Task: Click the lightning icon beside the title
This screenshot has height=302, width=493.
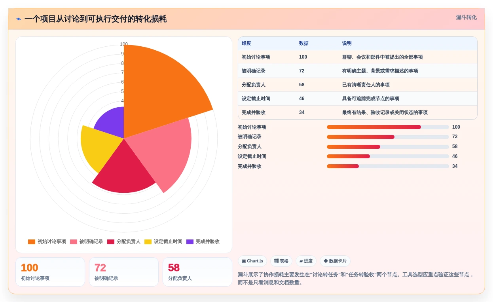Action: [x=18, y=19]
